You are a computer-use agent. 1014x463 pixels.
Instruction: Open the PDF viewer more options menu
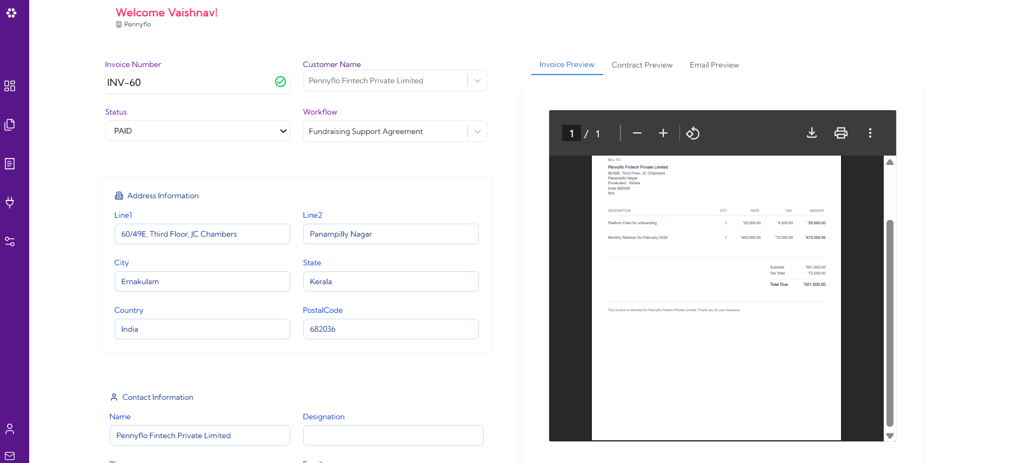tap(870, 133)
